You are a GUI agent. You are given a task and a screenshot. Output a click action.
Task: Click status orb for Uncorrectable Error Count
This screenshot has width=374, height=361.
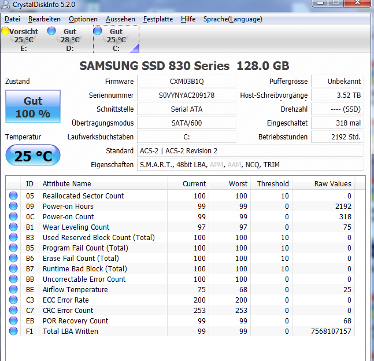click(13, 279)
